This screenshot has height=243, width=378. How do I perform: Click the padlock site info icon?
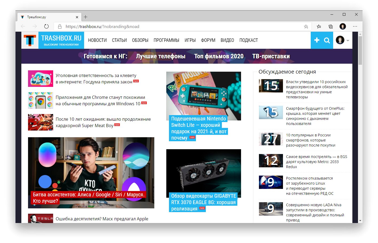(x=60, y=26)
